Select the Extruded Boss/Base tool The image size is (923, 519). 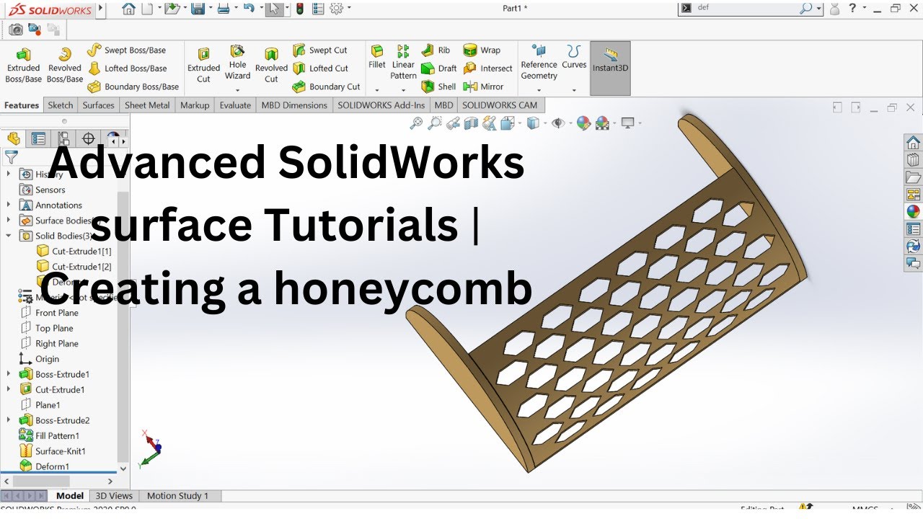[x=23, y=66]
